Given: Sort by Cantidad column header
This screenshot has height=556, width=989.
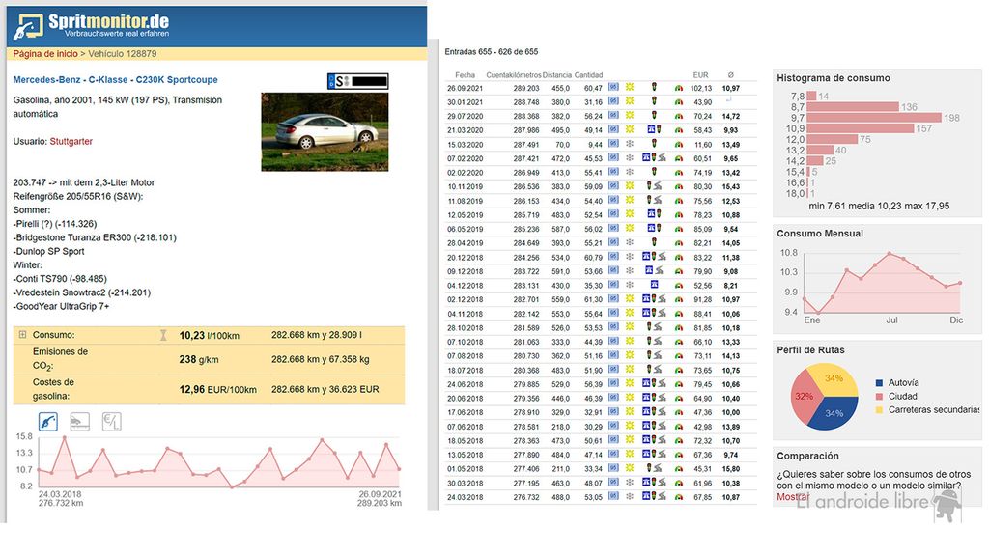Looking at the screenshot, I should click(x=588, y=75).
